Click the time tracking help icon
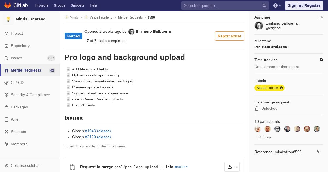The height and width of the screenshot is (172, 328). (321, 60)
